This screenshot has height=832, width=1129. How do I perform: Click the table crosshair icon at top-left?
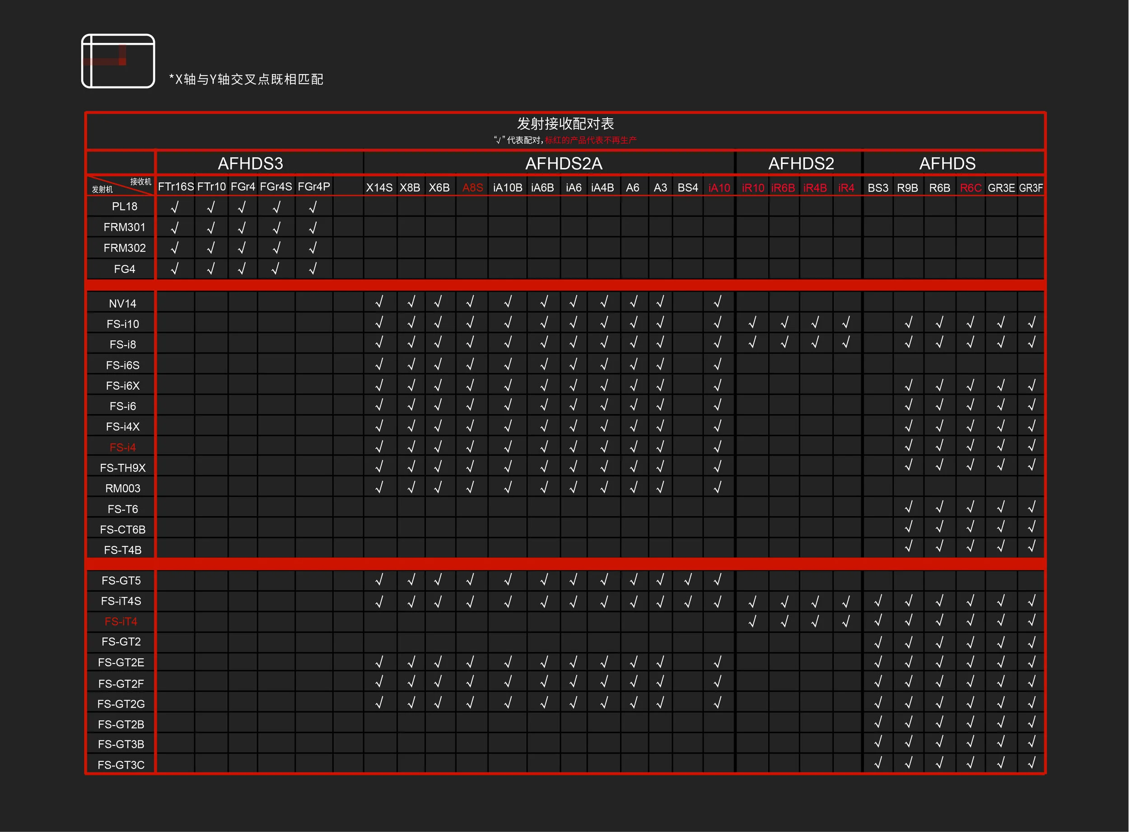pos(118,61)
